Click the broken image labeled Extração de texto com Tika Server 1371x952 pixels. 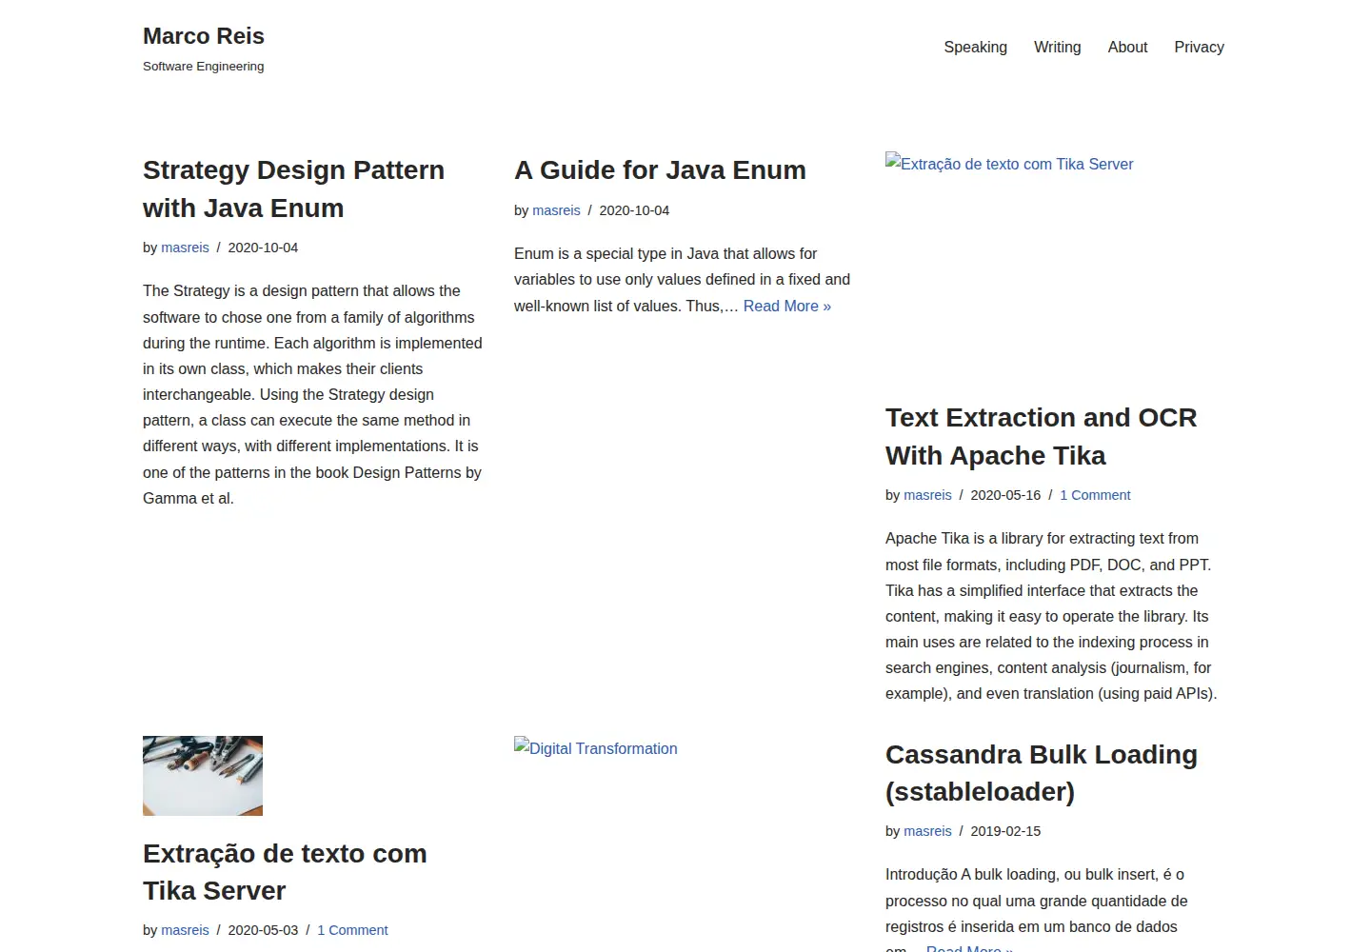[1009, 164]
